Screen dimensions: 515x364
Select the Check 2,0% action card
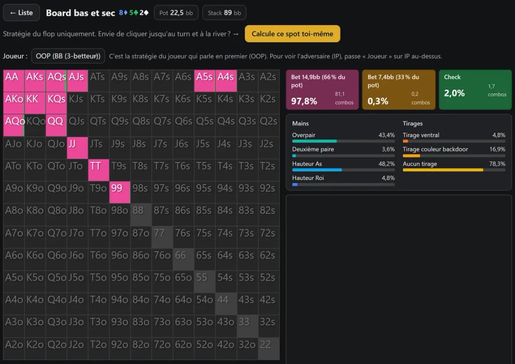[x=475, y=90]
